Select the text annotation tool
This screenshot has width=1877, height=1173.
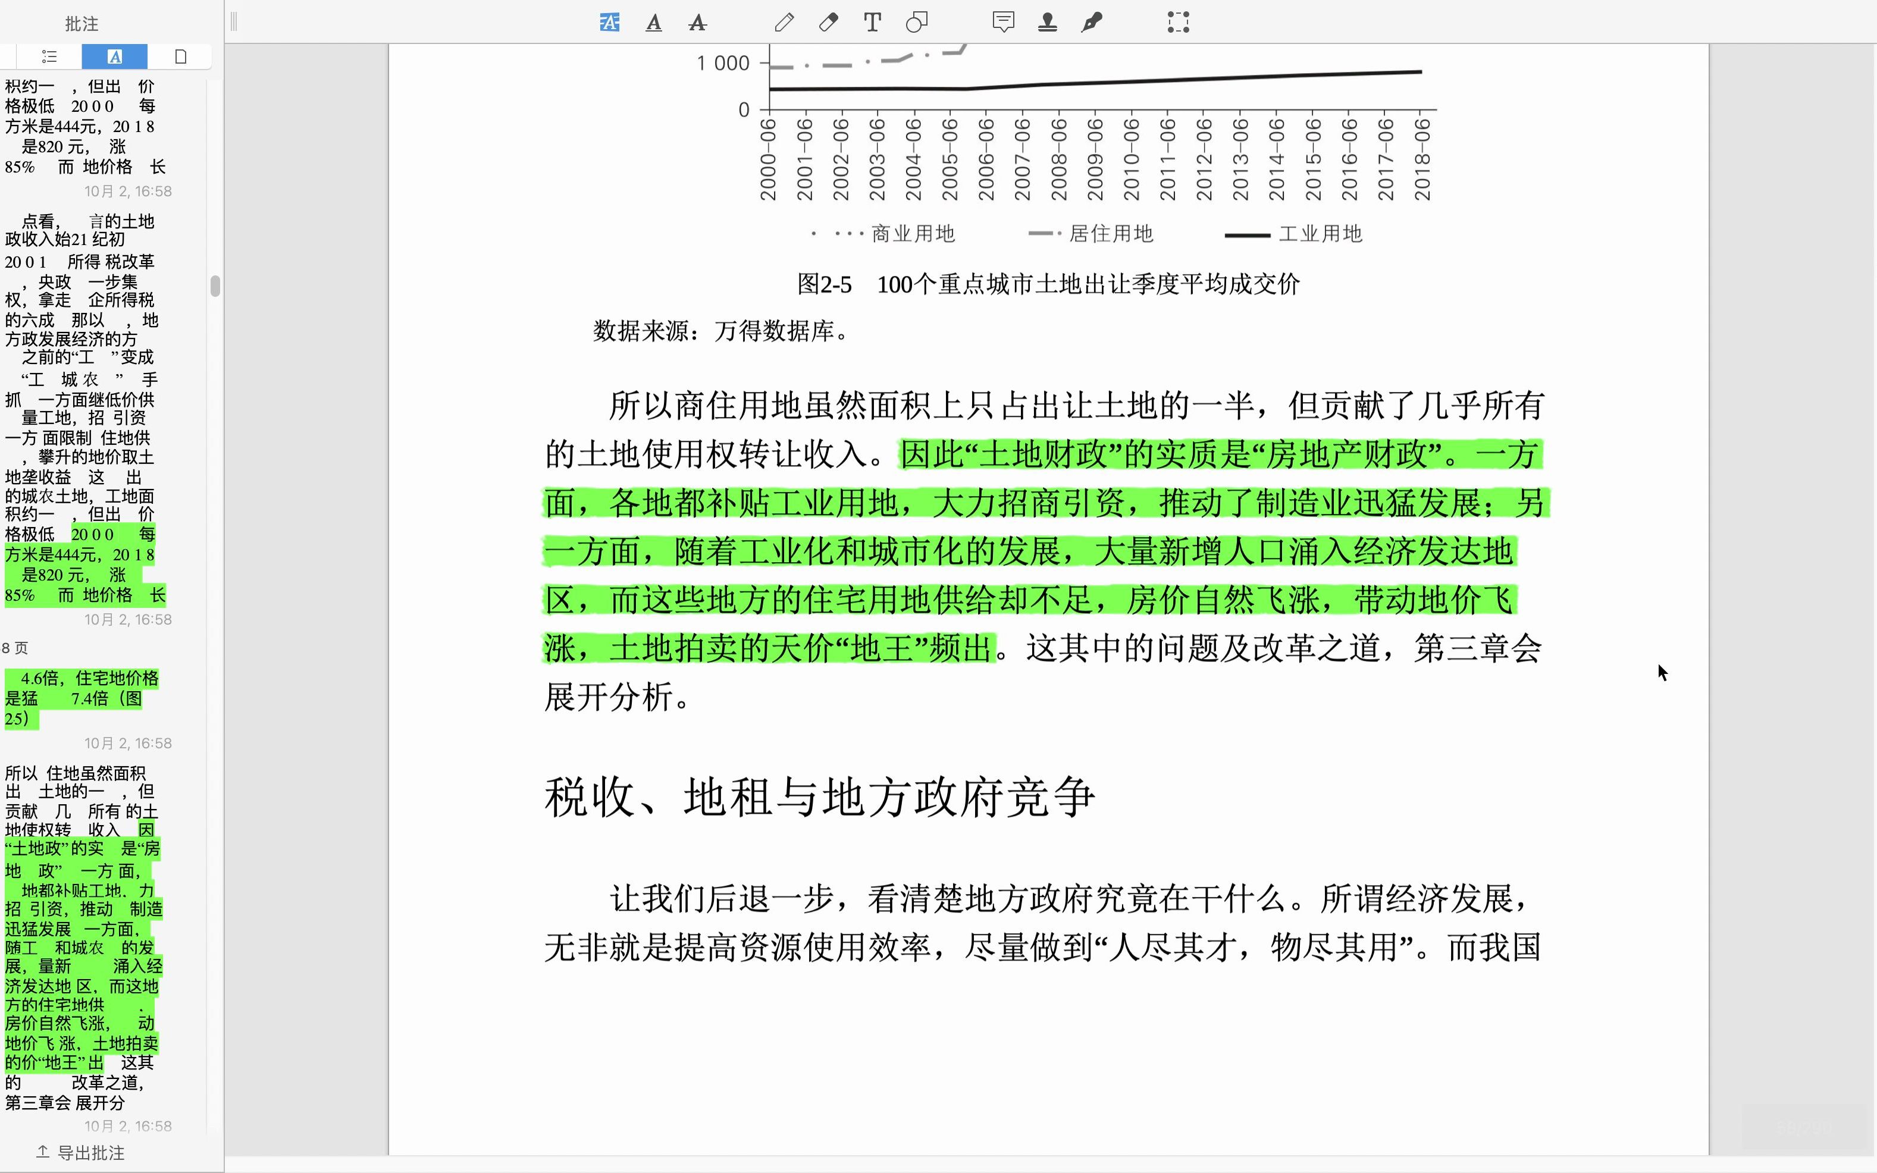pos(872,23)
